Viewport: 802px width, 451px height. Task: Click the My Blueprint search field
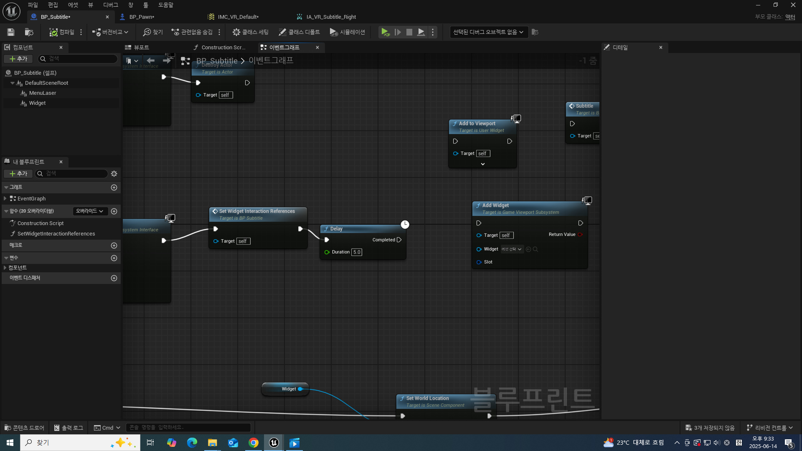[71, 174]
